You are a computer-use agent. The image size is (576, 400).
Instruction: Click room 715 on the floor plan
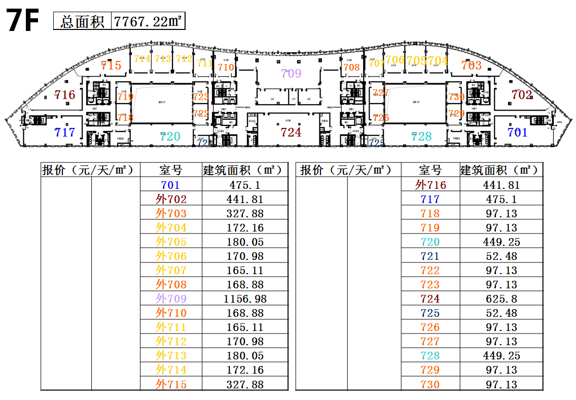(111, 65)
